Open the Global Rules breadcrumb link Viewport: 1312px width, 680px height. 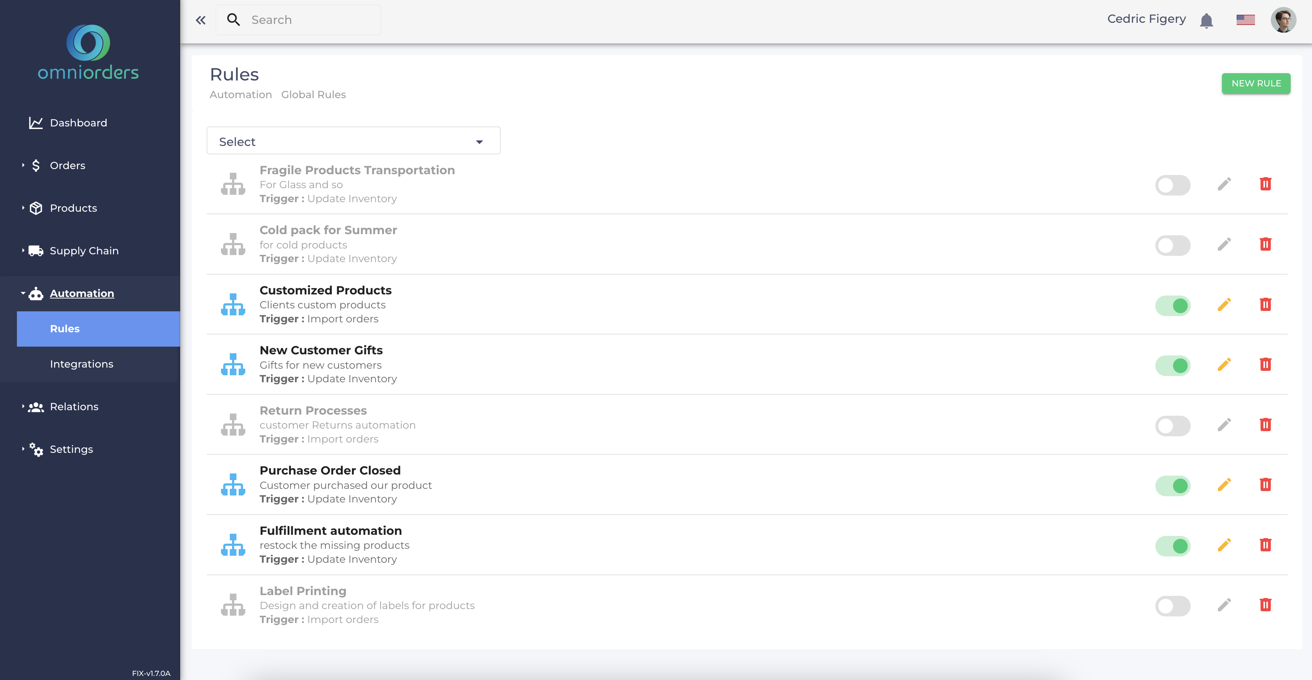[313, 95]
